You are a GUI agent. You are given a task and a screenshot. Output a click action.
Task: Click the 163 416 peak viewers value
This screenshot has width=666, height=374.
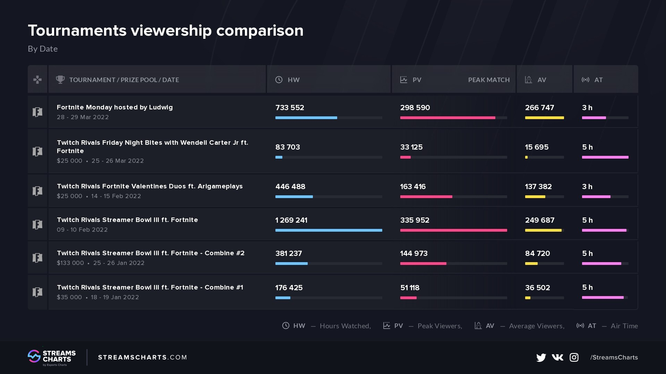click(413, 187)
